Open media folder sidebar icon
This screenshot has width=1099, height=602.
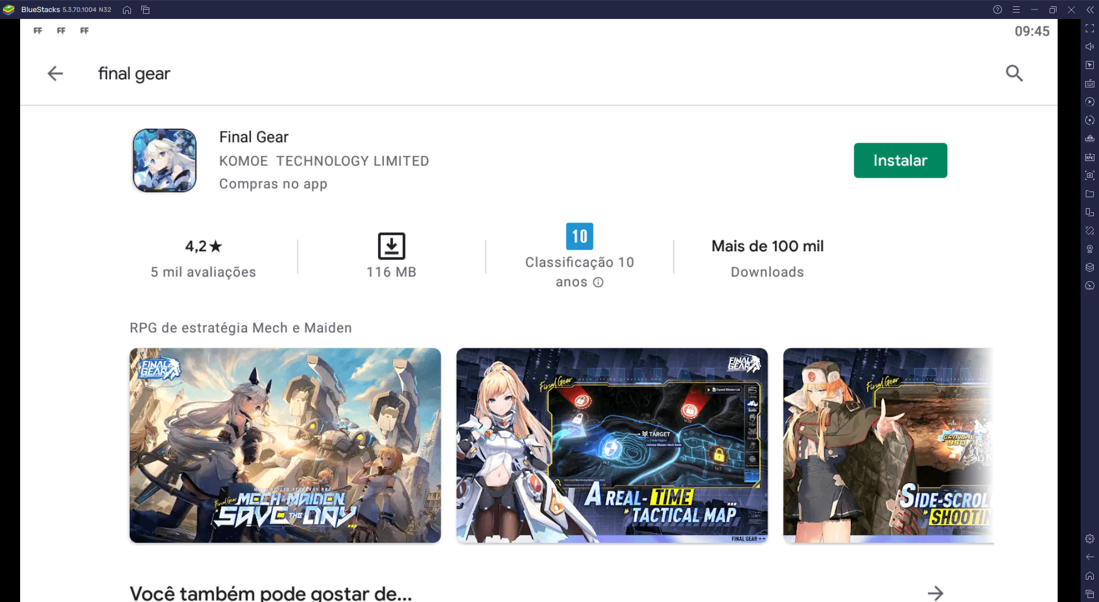(x=1090, y=194)
